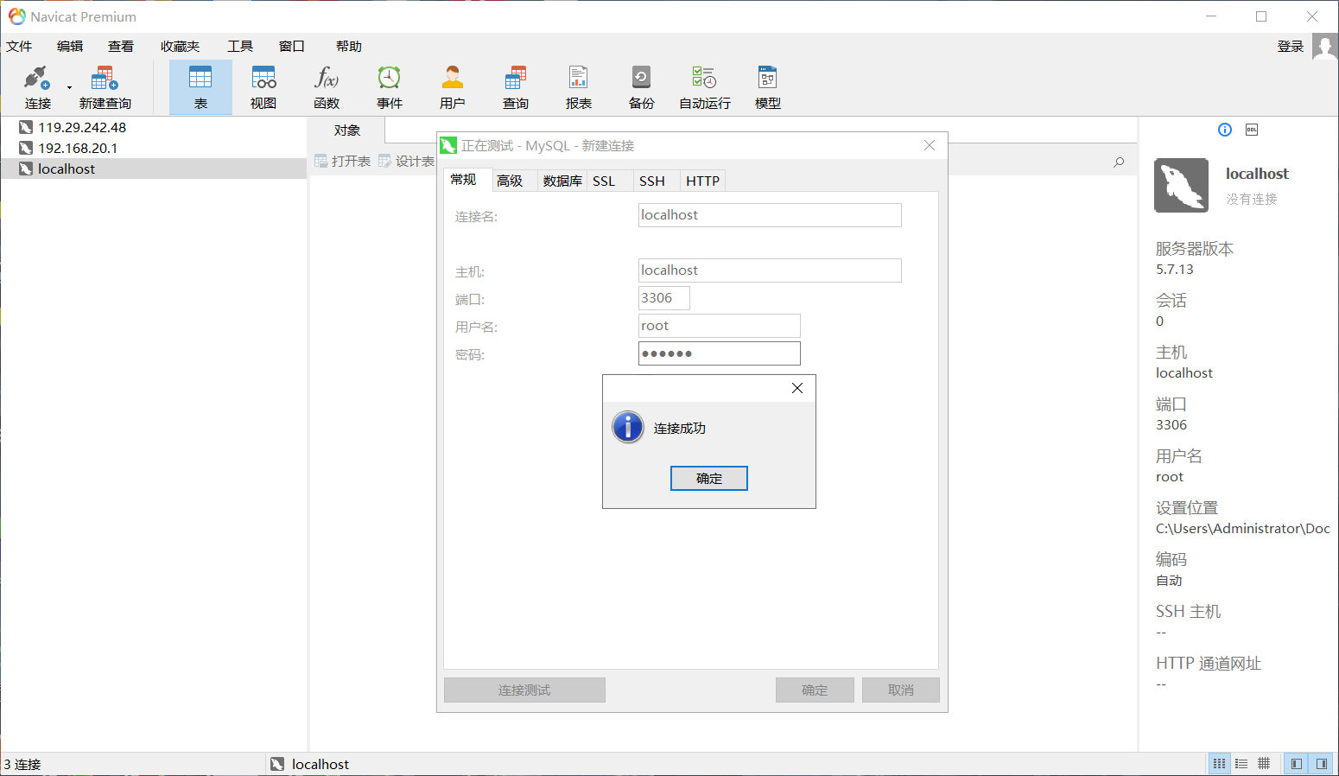Open the Backup (备份) toolbar icon
Screen dimensions: 1339x776
click(641, 86)
